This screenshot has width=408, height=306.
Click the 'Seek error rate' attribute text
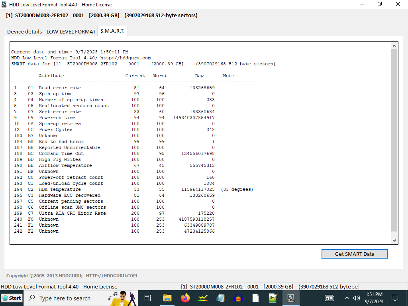tap(60, 112)
